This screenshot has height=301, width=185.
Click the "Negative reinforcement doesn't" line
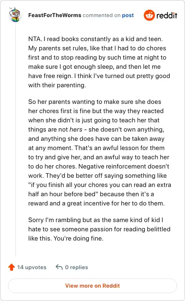click(x=123, y=167)
